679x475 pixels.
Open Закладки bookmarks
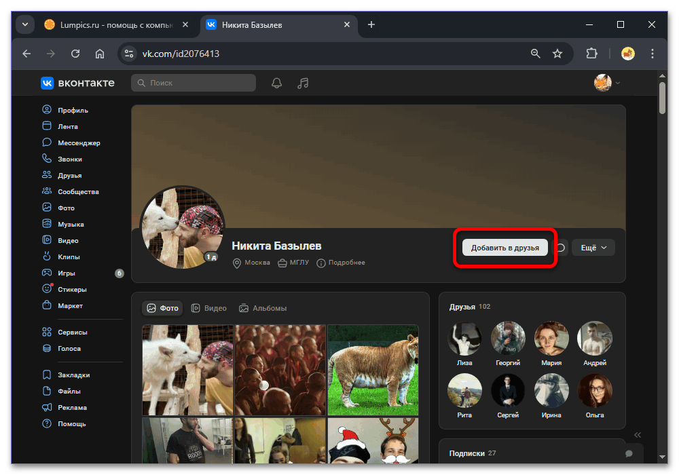[x=66, y=375]
